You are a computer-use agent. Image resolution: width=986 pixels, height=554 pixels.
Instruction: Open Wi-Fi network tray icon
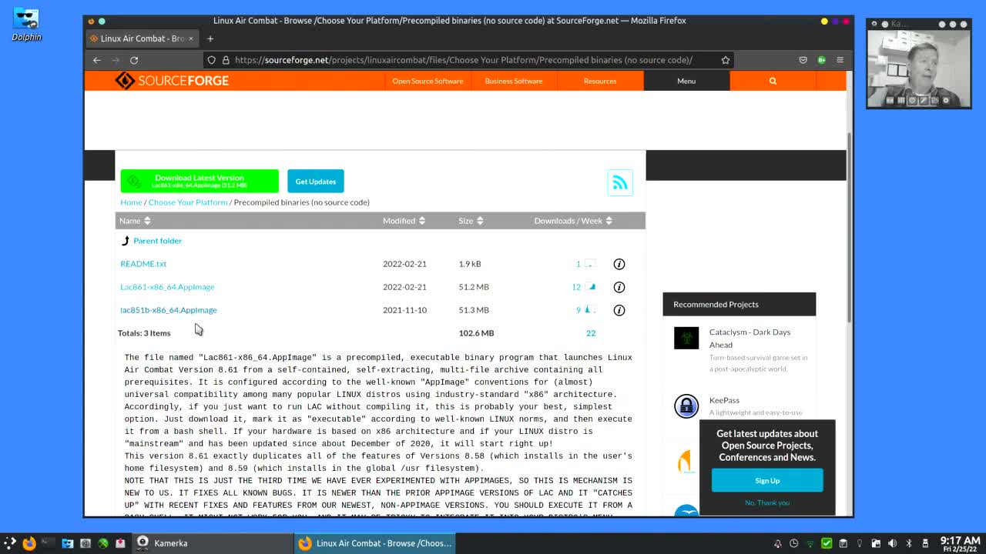(x=810, y=543)
